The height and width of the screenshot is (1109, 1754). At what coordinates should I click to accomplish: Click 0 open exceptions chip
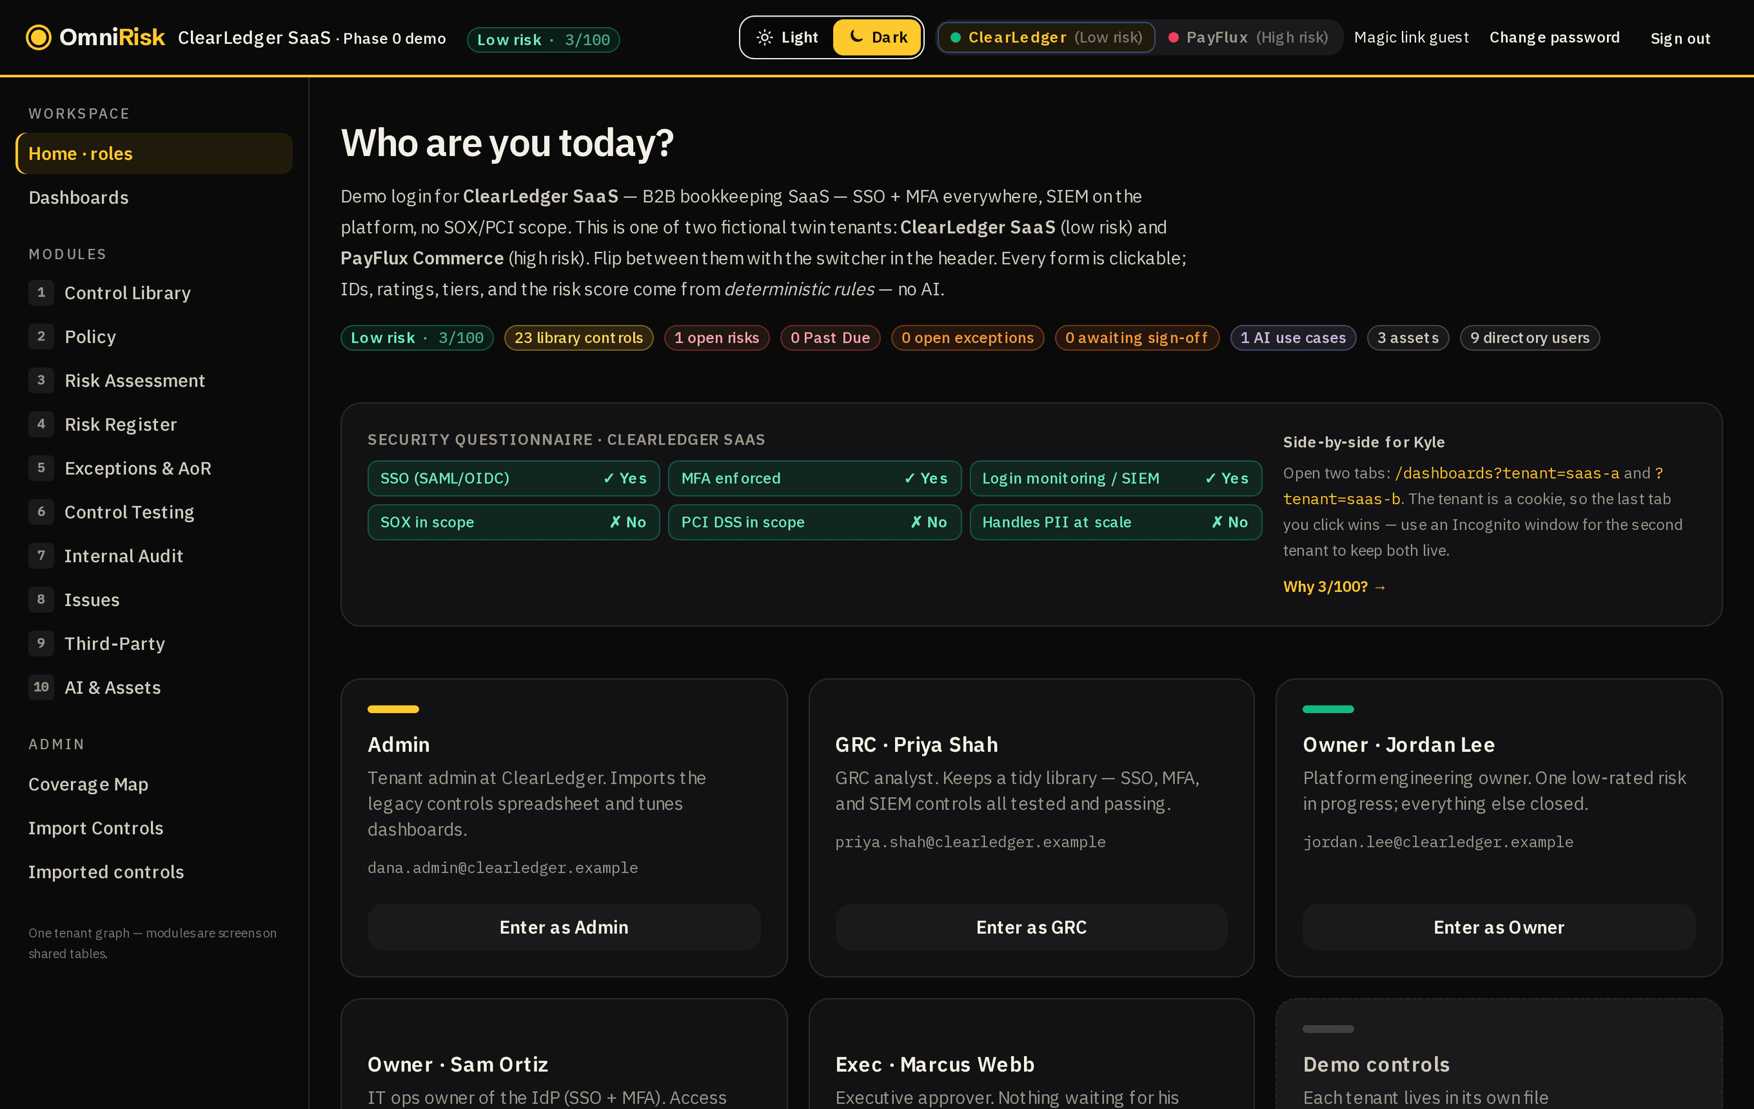[967, 338]
